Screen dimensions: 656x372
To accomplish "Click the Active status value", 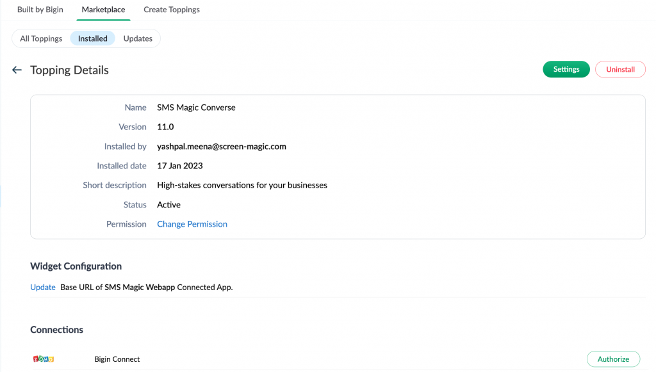I will click(168, 205).
